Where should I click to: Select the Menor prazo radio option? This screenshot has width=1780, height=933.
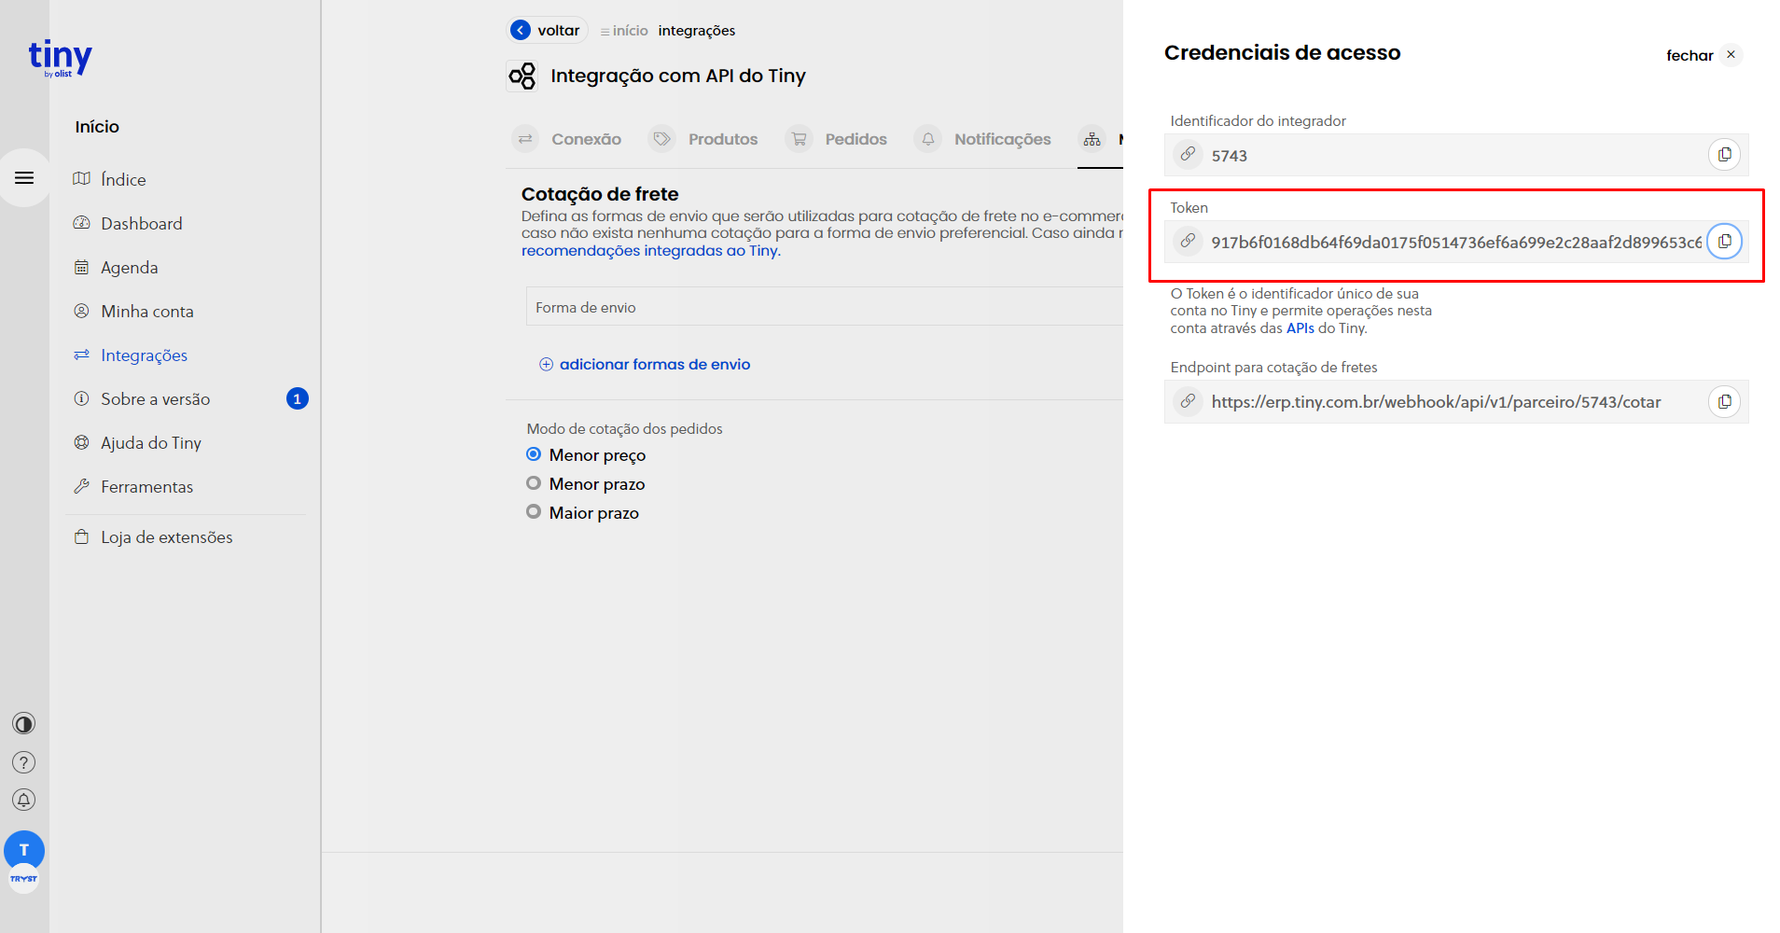point(534,483)
